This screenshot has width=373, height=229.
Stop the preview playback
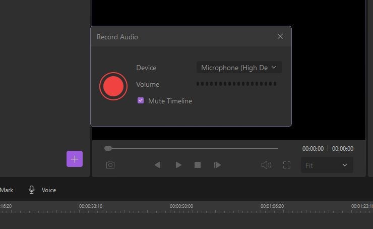pyautogui.click(x=198, y=165)
